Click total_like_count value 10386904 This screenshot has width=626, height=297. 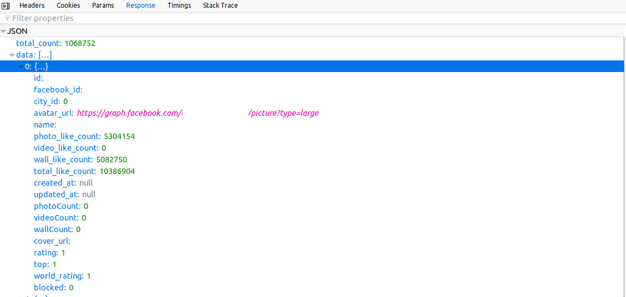(117, 171)
